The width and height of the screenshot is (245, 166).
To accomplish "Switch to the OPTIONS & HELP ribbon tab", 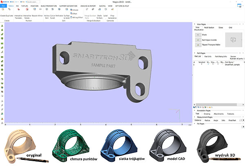I will (122, 6).
